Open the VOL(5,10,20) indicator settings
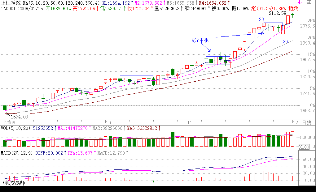The image size is (316, 192). [15, 128]
